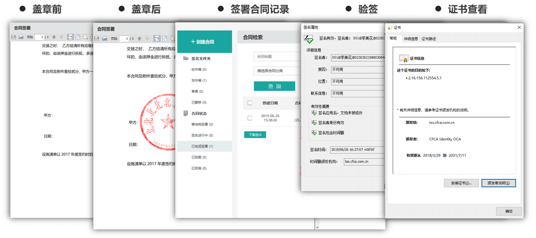Click the certificate info badge icon
This screenshot has width=536, height=238.
coord(403,58)
